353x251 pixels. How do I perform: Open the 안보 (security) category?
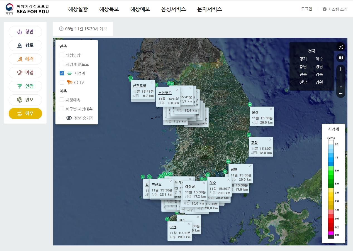(25, 100)
